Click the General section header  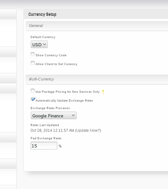97,26
